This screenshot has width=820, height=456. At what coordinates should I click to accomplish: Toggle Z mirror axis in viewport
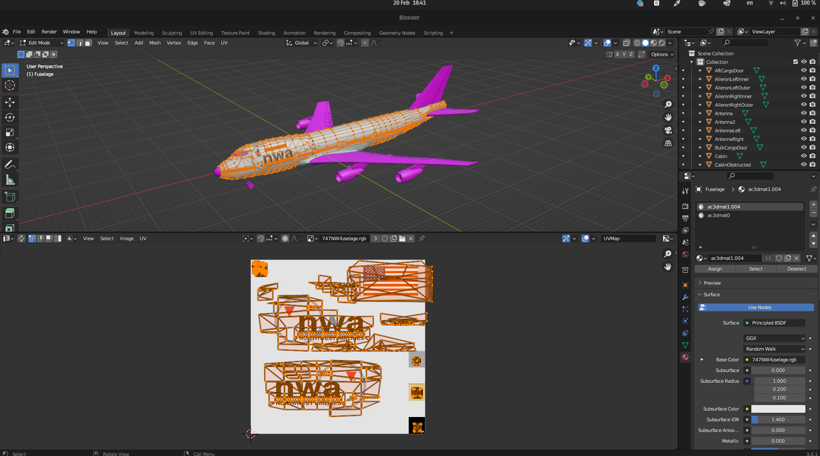point(632,54)
